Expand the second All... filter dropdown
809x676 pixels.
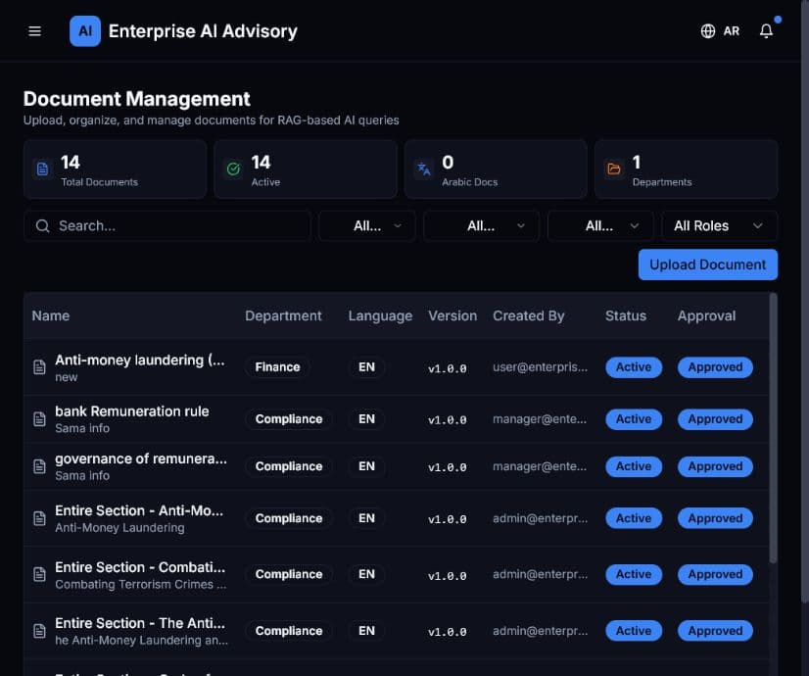(x=481, y=225)
